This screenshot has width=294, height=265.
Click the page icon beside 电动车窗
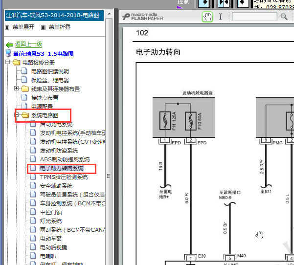(33, 238)
